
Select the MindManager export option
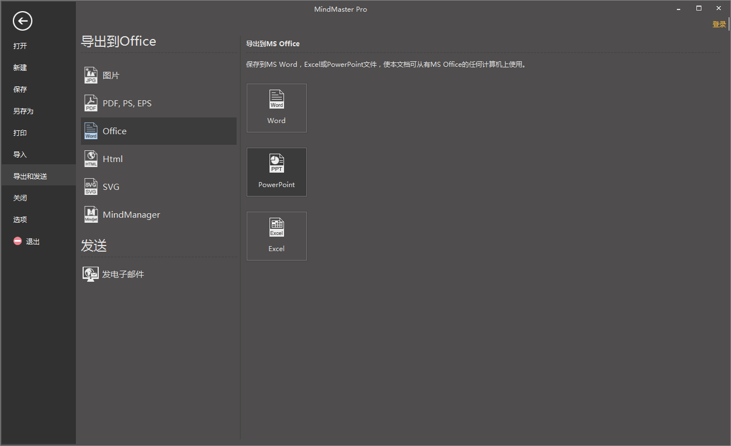[x=158, y=214]
